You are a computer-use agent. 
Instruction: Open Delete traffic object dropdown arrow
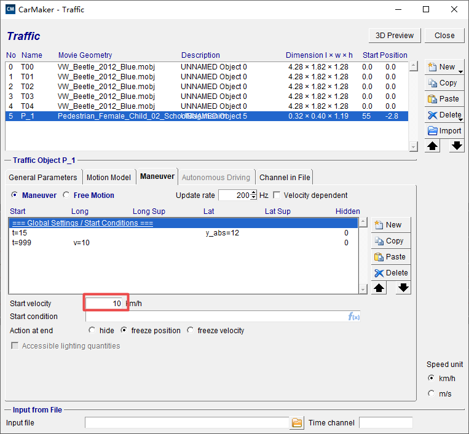pos(461,119)
